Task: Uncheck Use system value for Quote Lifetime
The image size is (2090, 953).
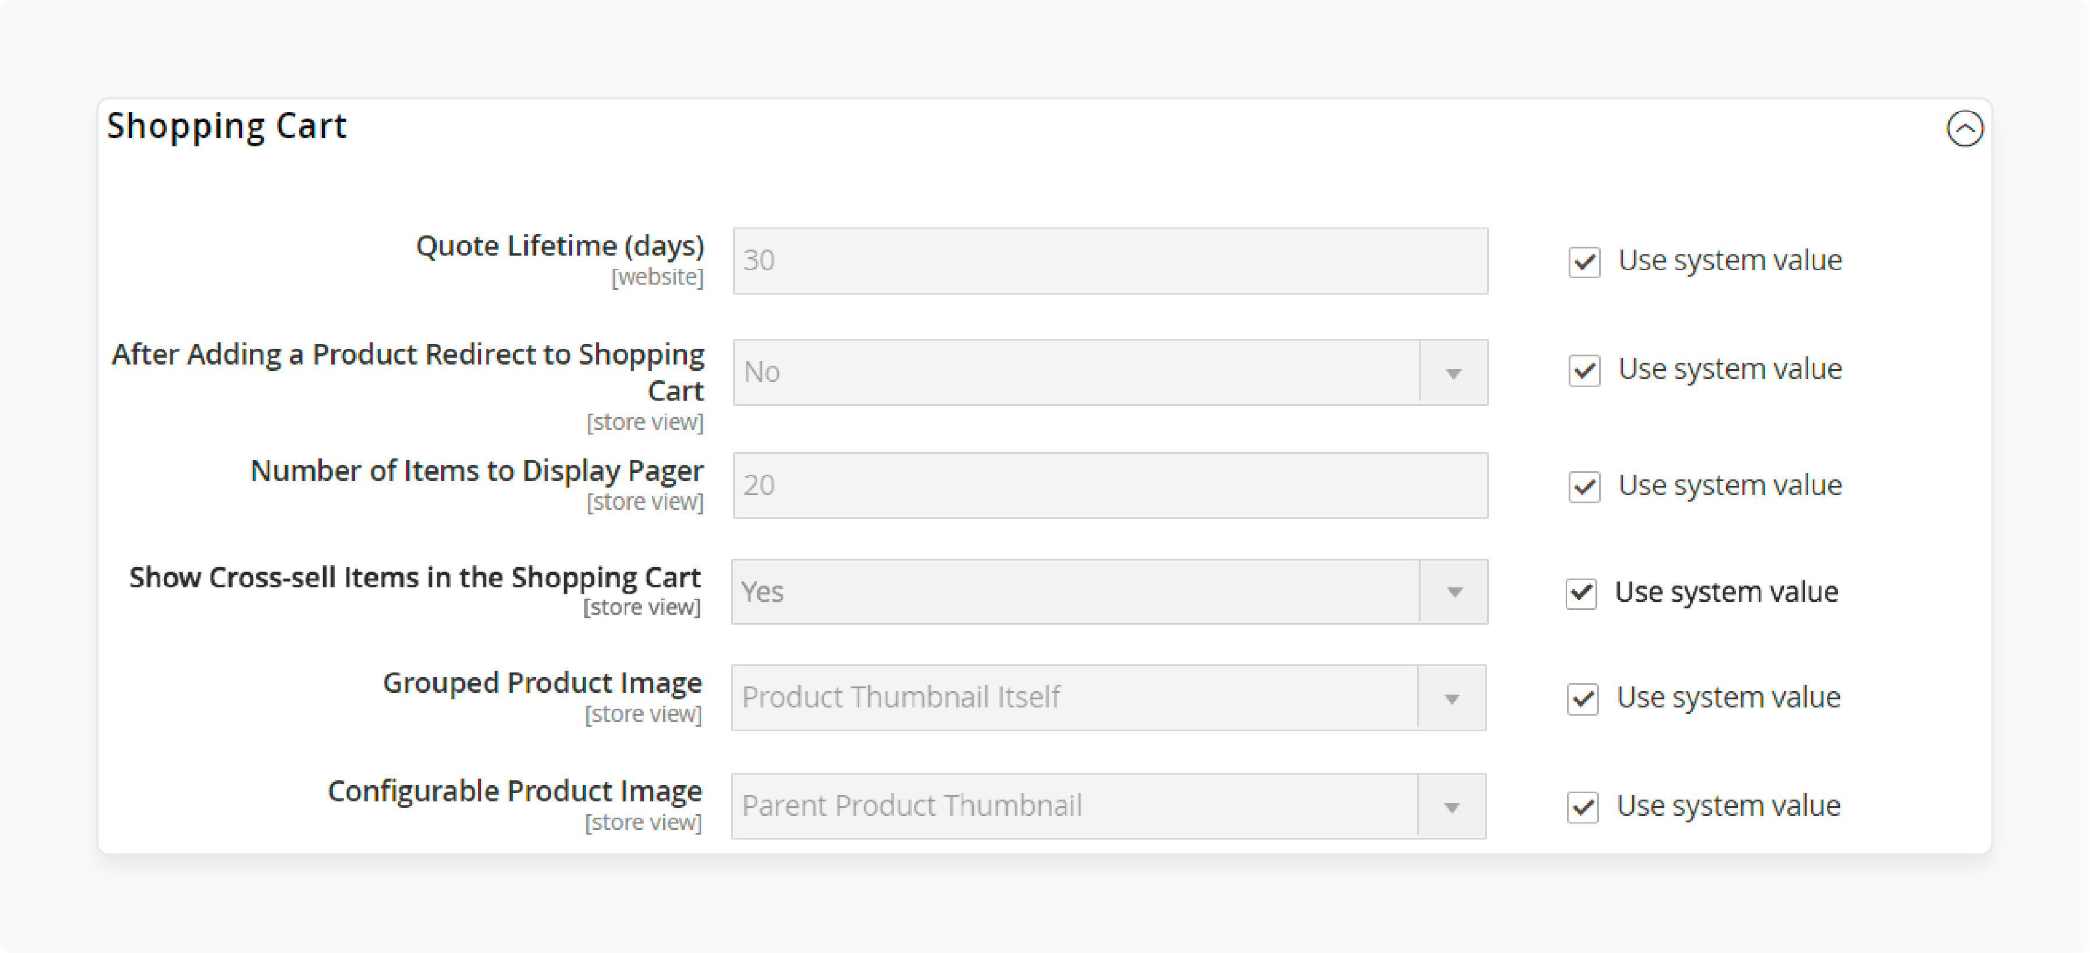Action: click(1584, 261)
